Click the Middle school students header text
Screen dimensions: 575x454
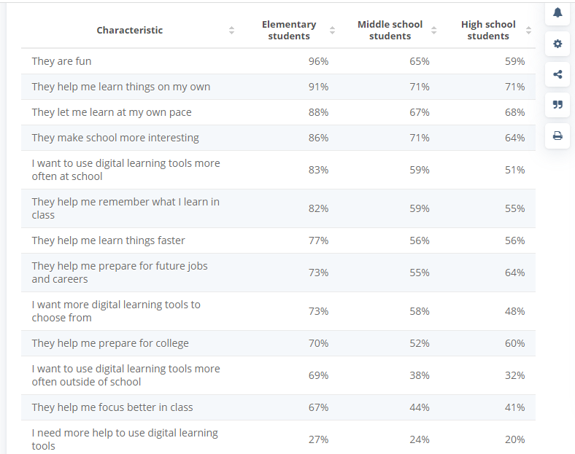pos(390,31)
